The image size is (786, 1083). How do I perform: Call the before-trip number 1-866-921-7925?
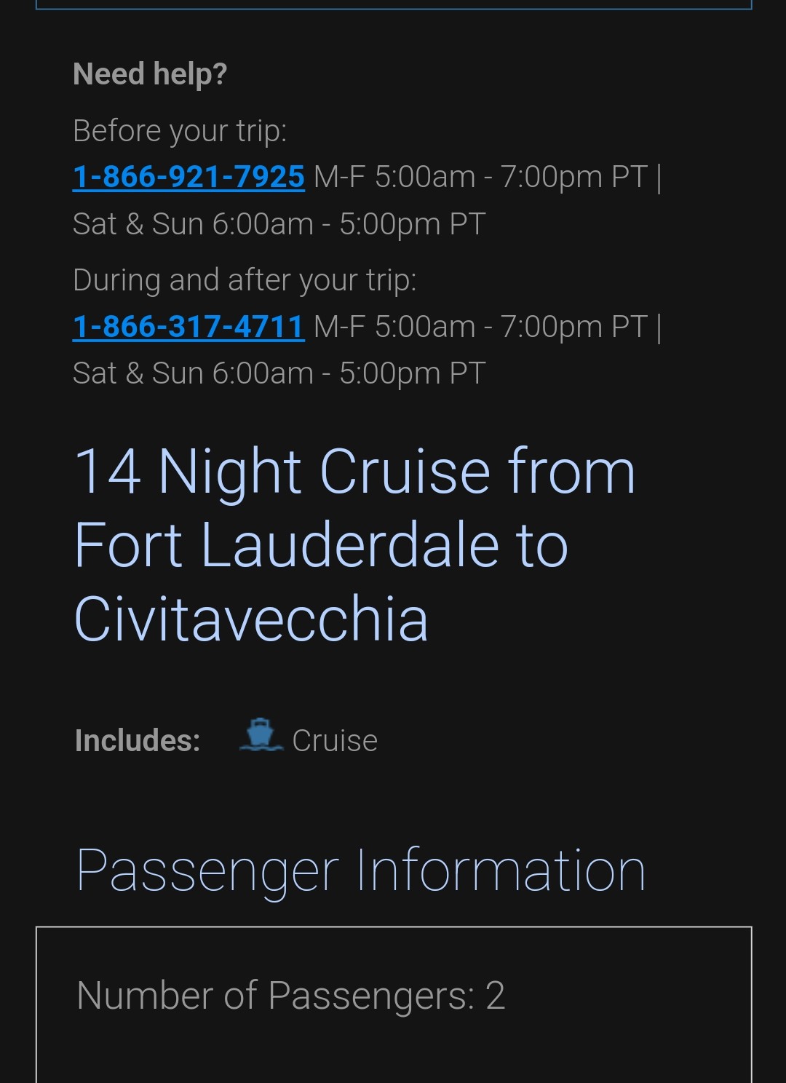(x=188, y=177)
